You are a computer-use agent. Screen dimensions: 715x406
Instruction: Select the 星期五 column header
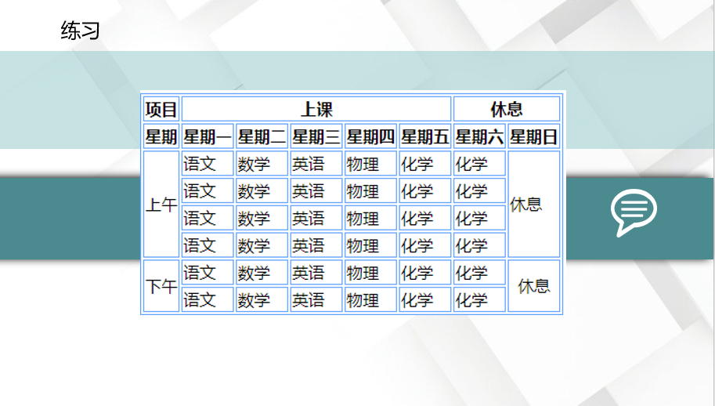click(x=425, y=136)
